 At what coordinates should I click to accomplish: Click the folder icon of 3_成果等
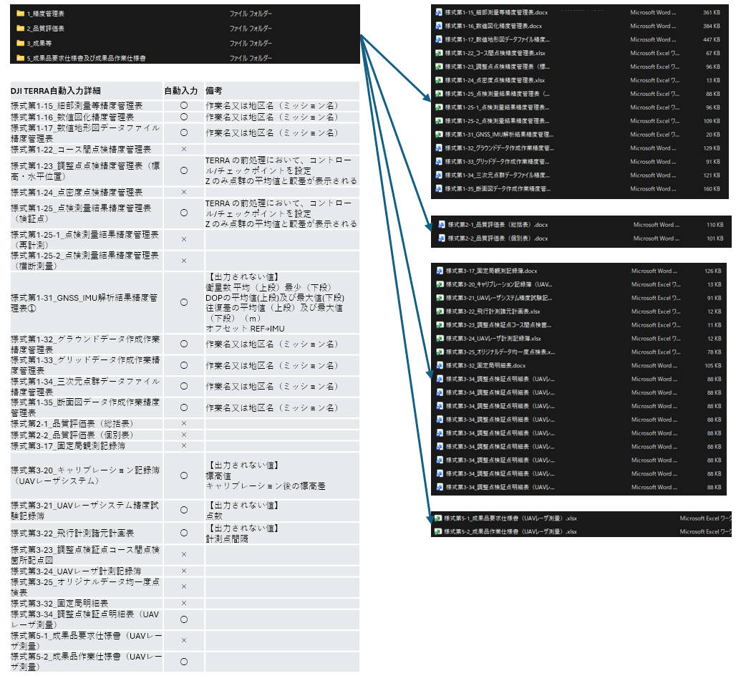(20, 43)
